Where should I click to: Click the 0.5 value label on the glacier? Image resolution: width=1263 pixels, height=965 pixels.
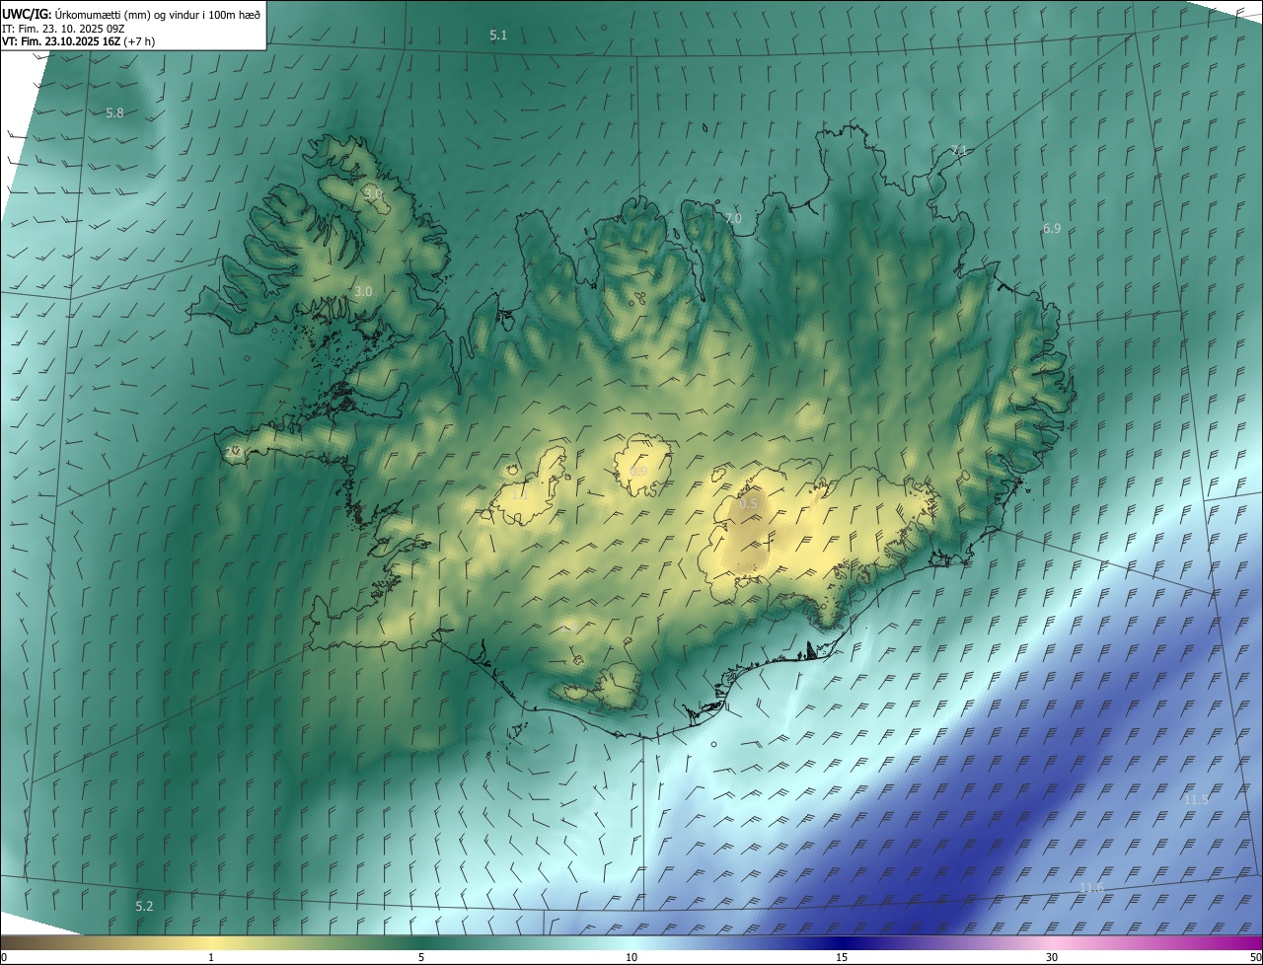tap(748, 504)
